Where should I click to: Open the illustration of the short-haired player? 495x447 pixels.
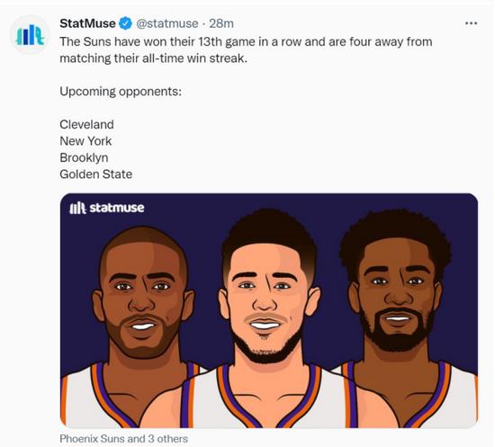click(139, 326)
